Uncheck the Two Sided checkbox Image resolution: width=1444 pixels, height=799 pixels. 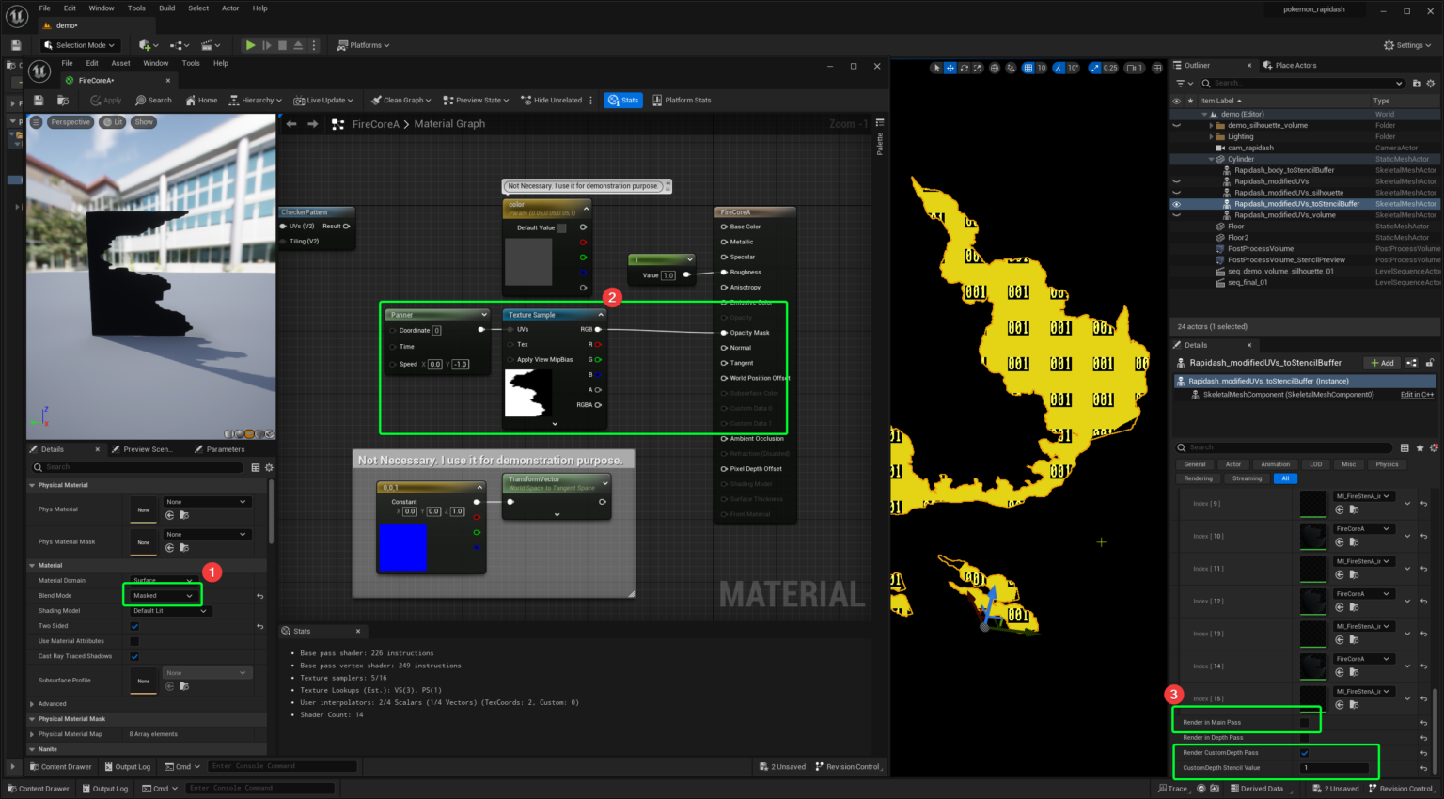point(134,626)
